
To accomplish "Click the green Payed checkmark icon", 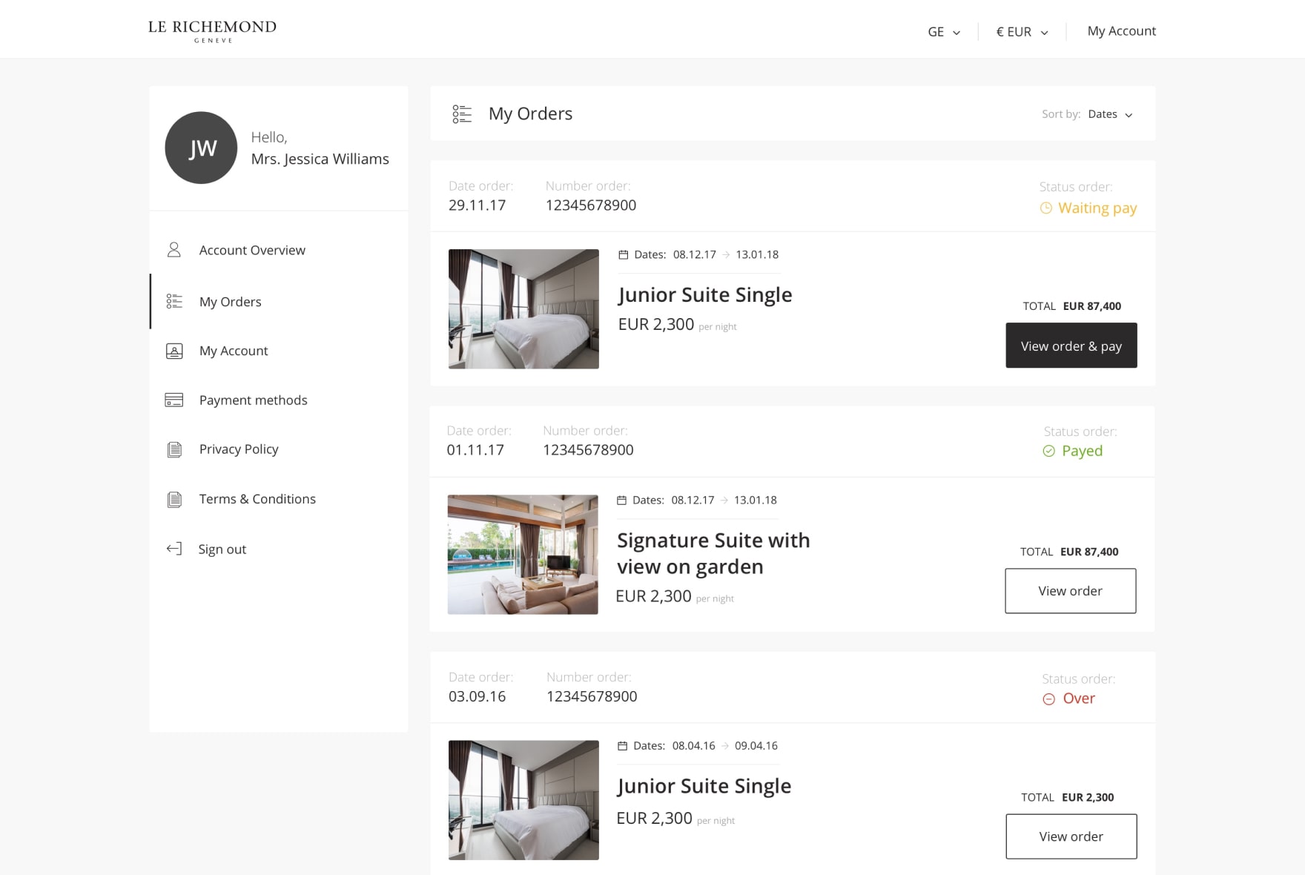I will click(1048, 451).
